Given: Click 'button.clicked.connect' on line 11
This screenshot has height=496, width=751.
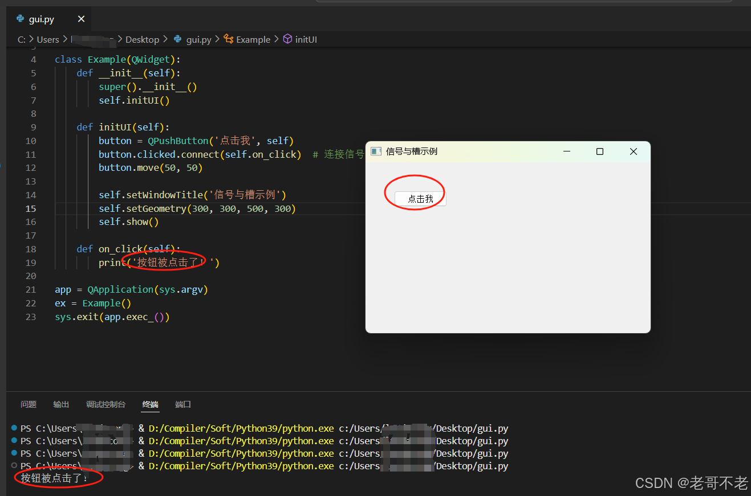Looking at the screenshot, I should coord(159,154).
